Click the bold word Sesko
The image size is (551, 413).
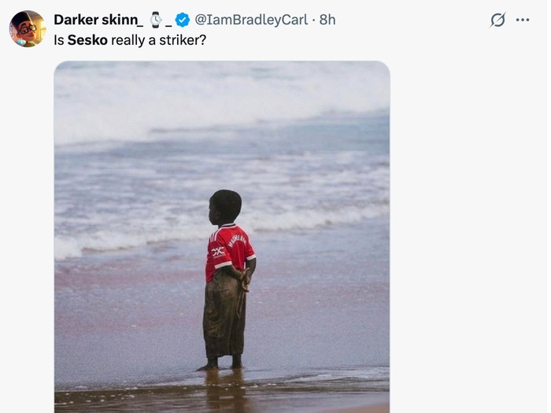coord(87,40)
